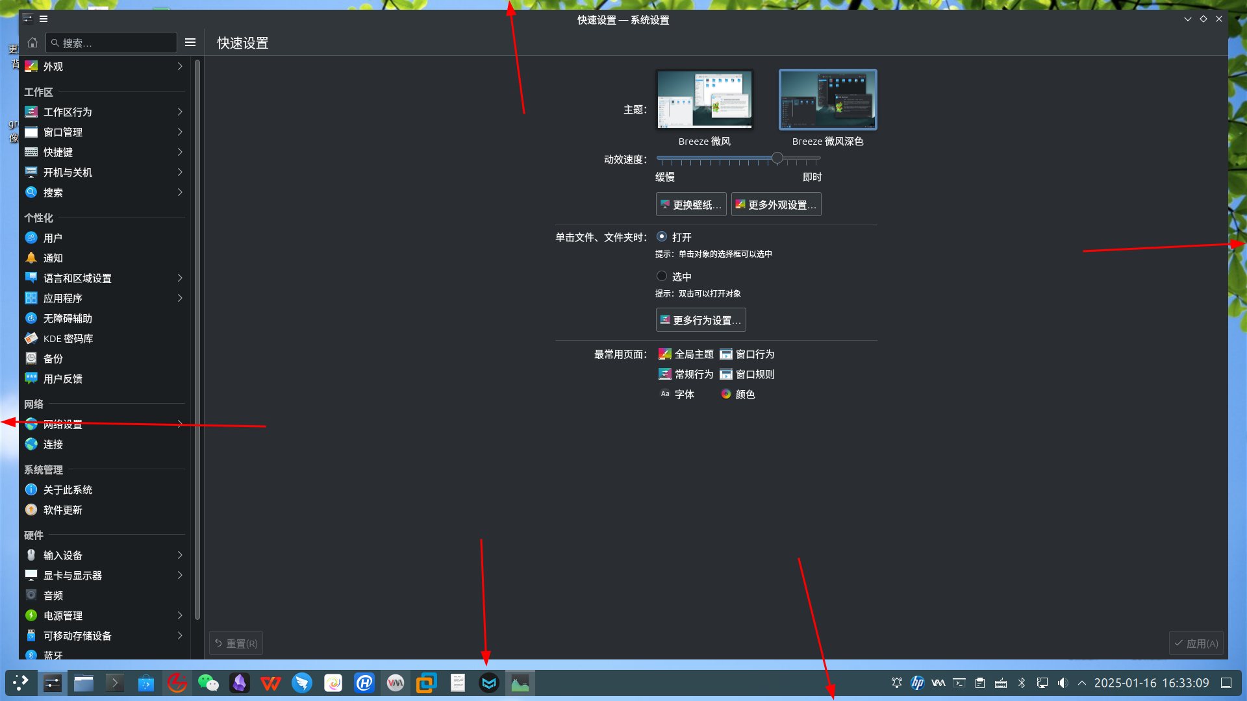
Task: Click the 更换壁纸 button
Action: point(691,204)
